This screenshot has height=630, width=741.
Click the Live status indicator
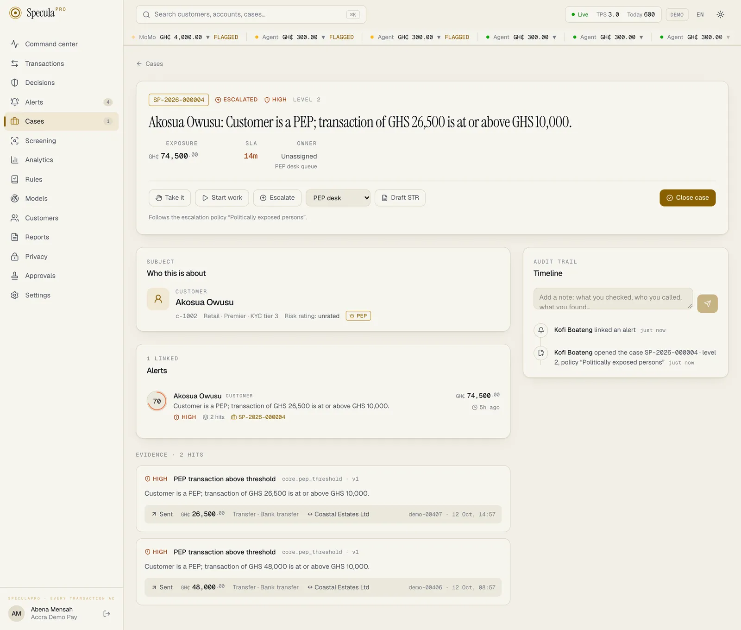tap(579, 15)
